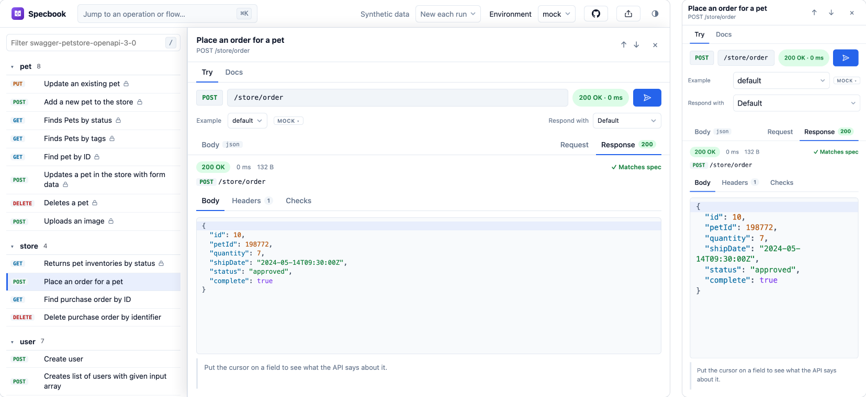Click the Specbook logo icon
The height and width of the screenshot is (397, 866).
click(x=18, y=14)
